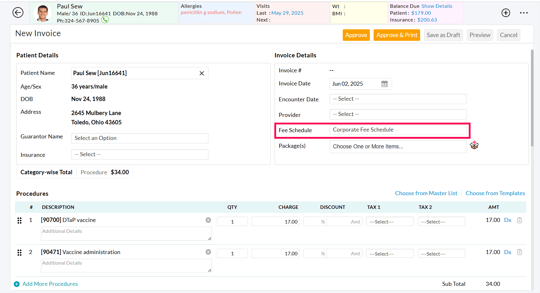Click the back arrow icon
Screen dimensions: 540x293
pyautogui.click(x=18, y=12)
